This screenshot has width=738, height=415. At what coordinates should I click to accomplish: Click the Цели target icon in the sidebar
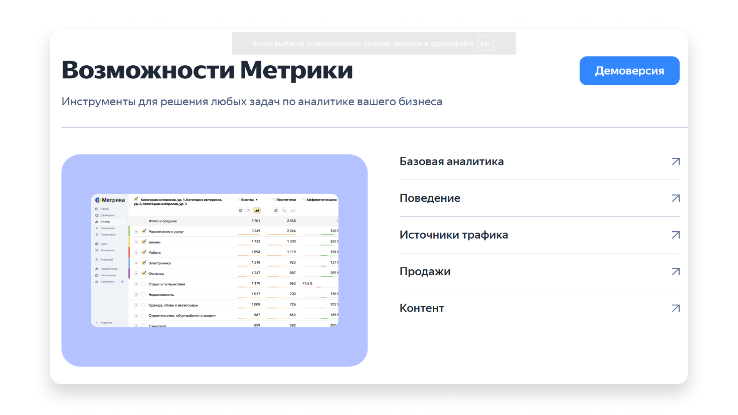pyautogui.click(x=97, y=244)
